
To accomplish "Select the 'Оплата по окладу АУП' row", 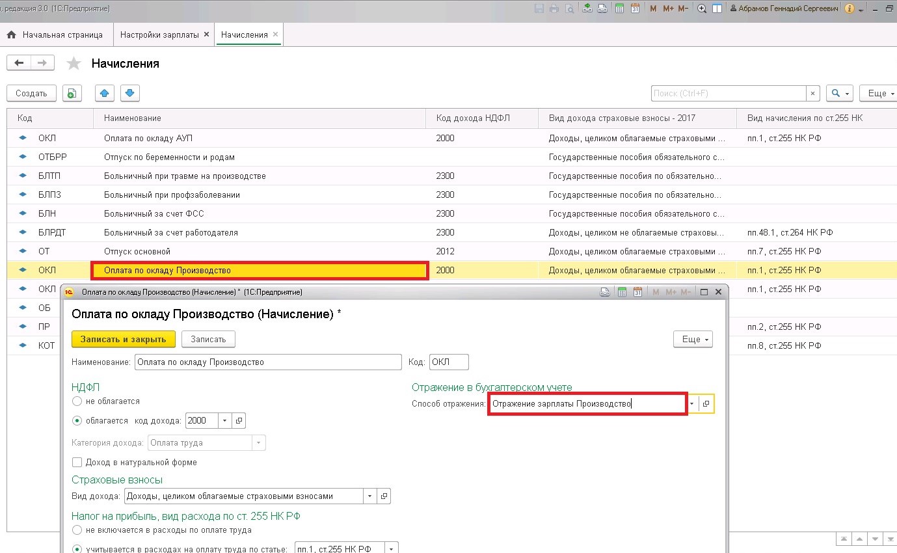I will pyautogui.click(x=451, y=138).
